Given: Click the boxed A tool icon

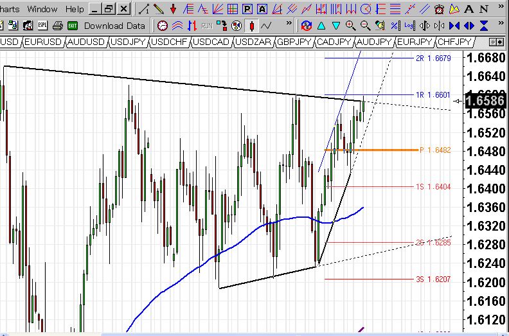Looking at the screenshot, I should pos(262,9).
